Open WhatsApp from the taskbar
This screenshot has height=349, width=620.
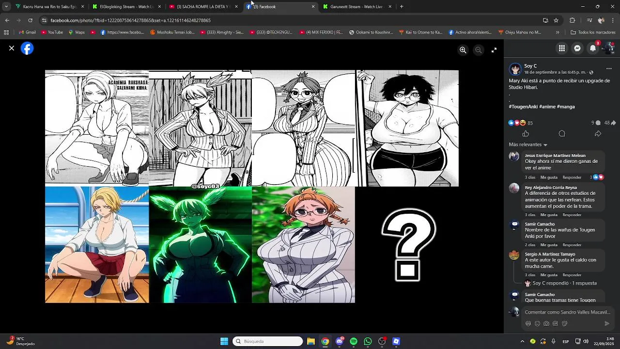(368, 341)
